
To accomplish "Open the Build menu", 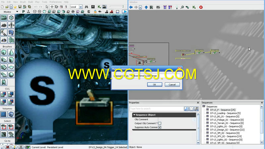I will tap(30, 2).
